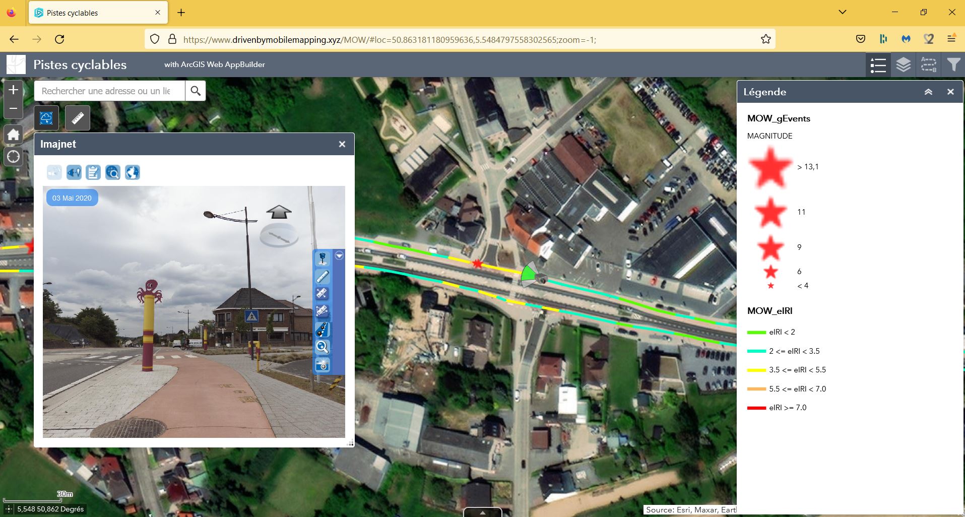Screen dimensions: 965x517
Task: Click the resize handle of Imajnet panel
Action: (351, 443)
